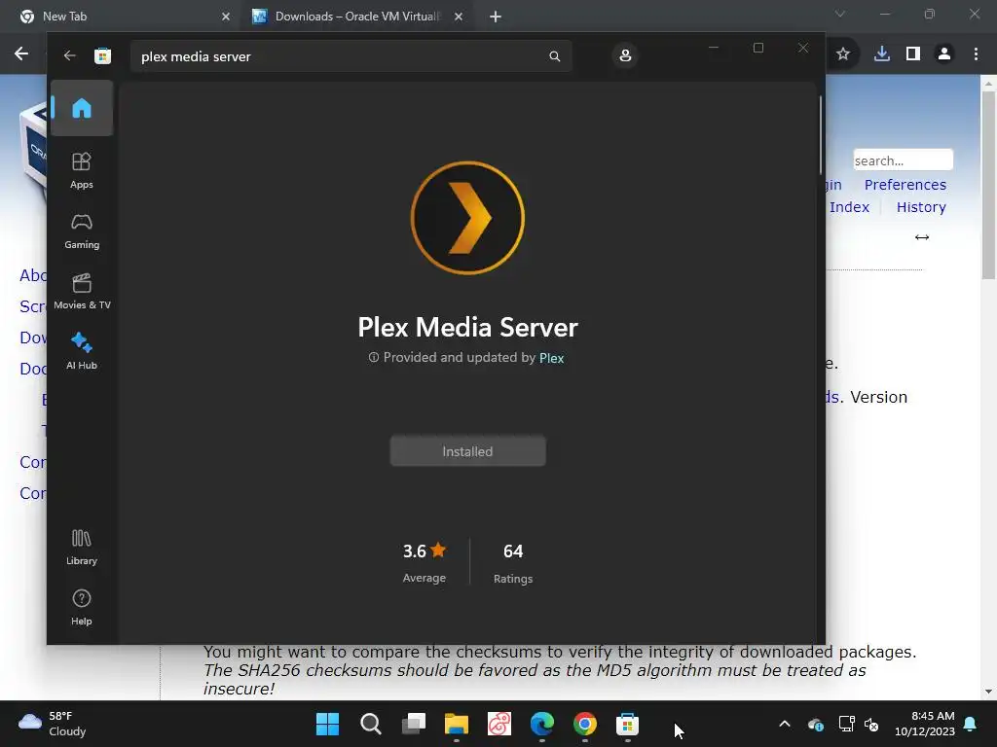This screenshot has width=997, height=747.
Task: Click the VirtualBox site search field
Action: tap(903, 160)
